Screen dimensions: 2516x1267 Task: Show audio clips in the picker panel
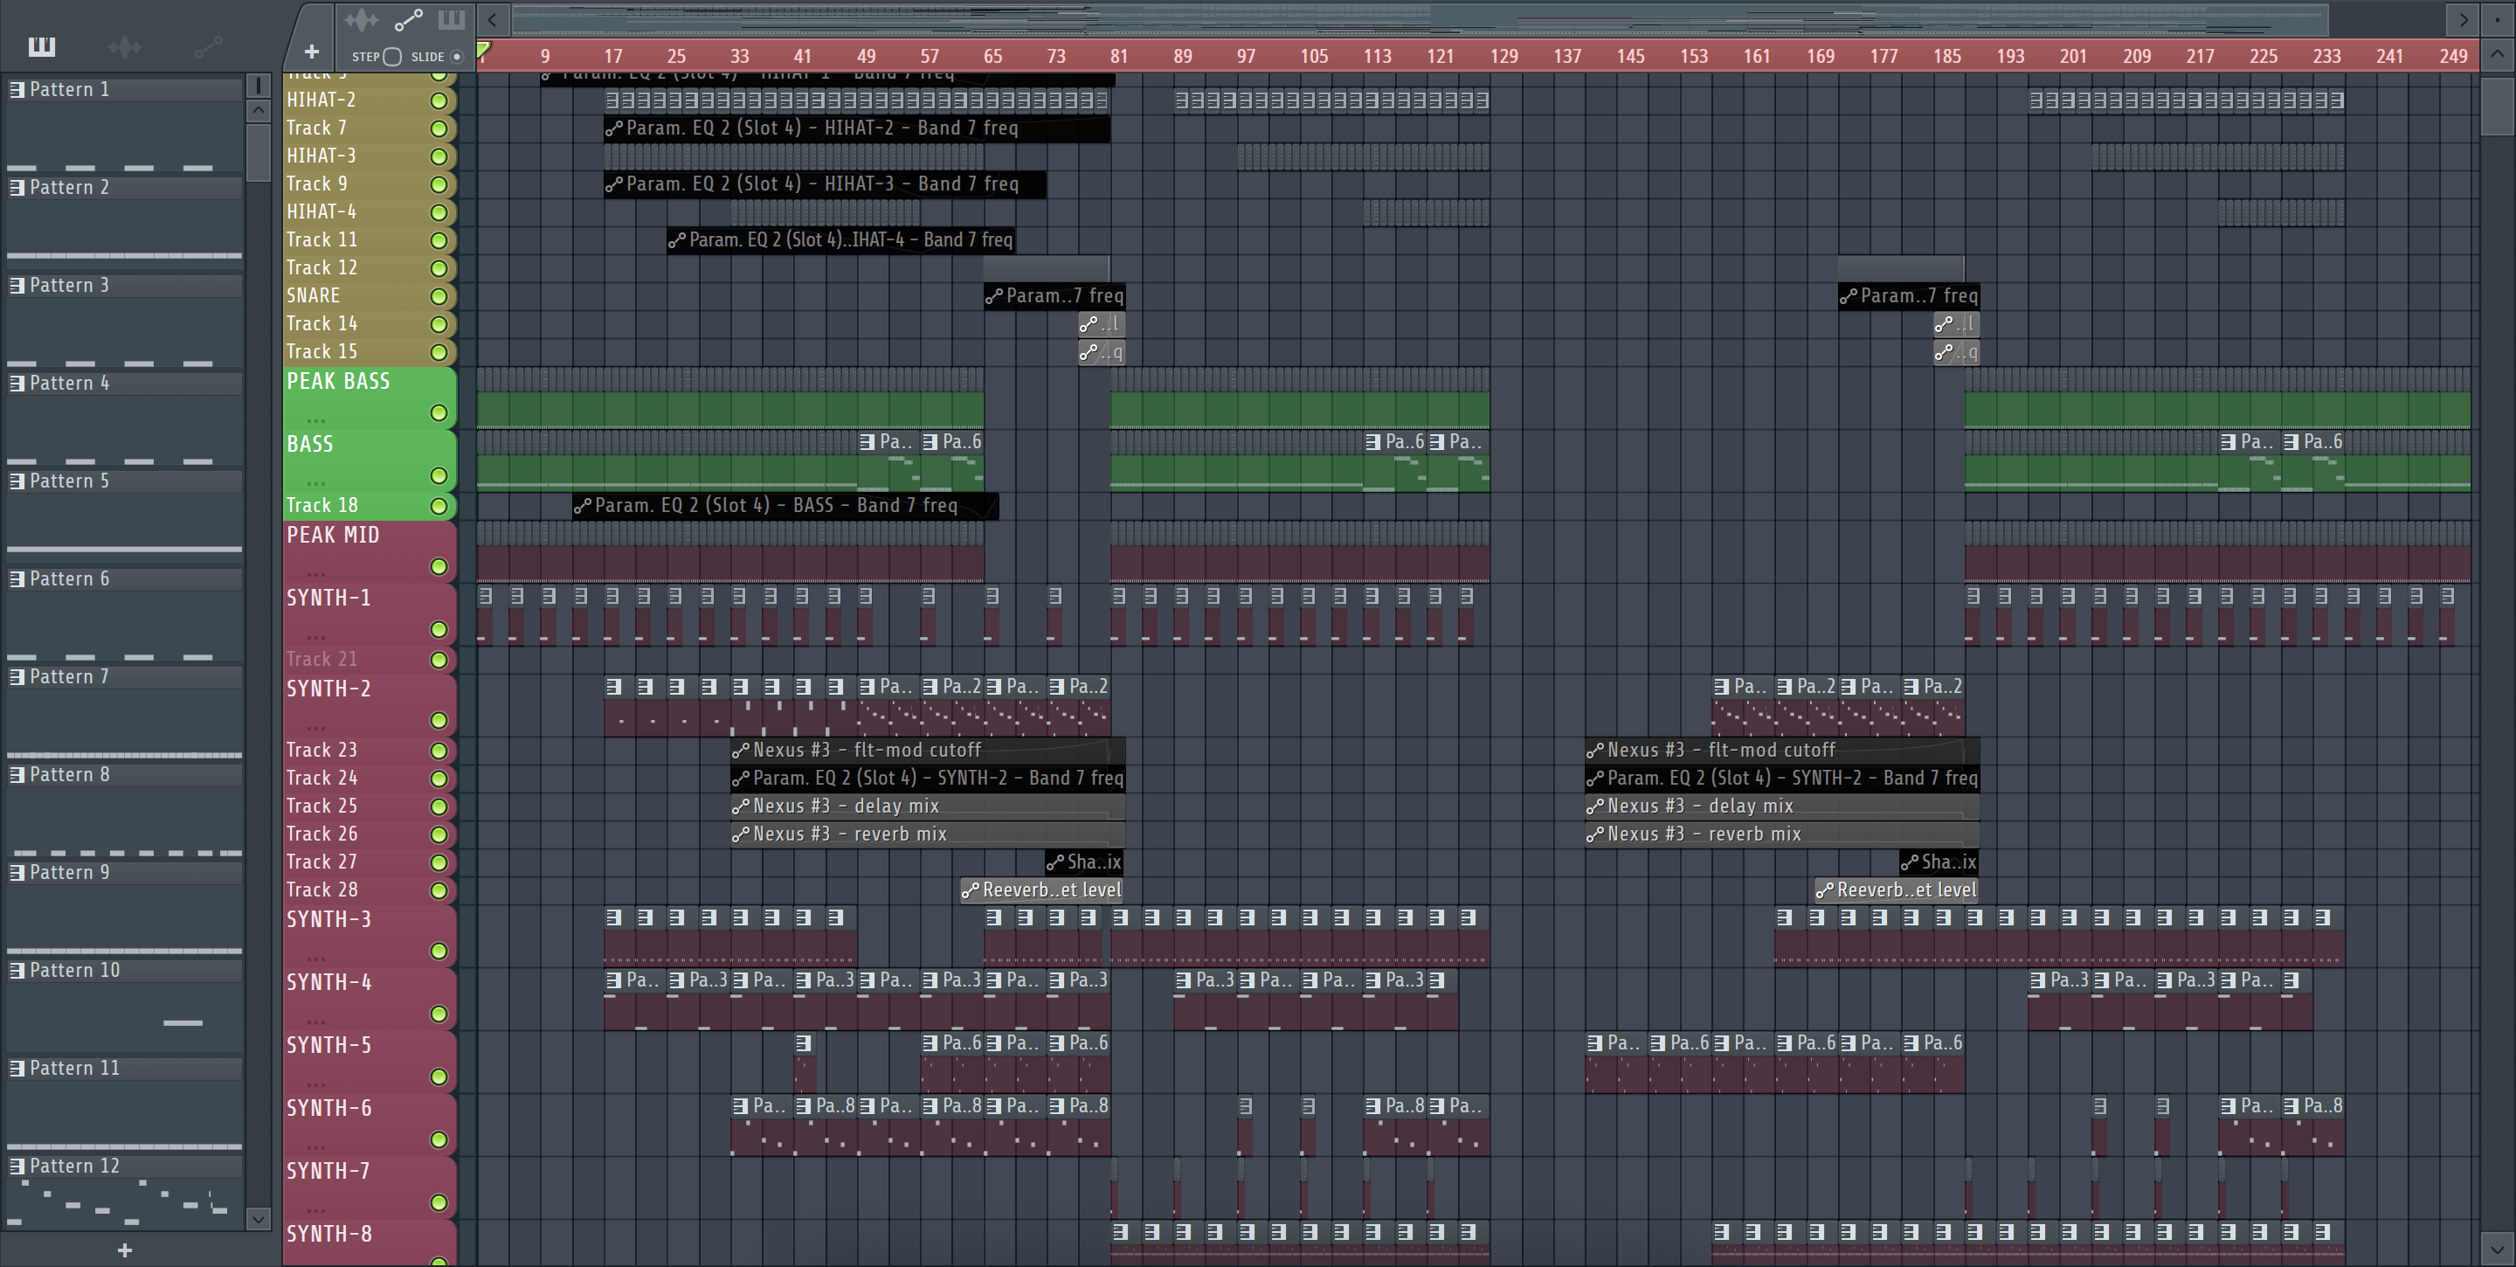click(x=125, y=46)
